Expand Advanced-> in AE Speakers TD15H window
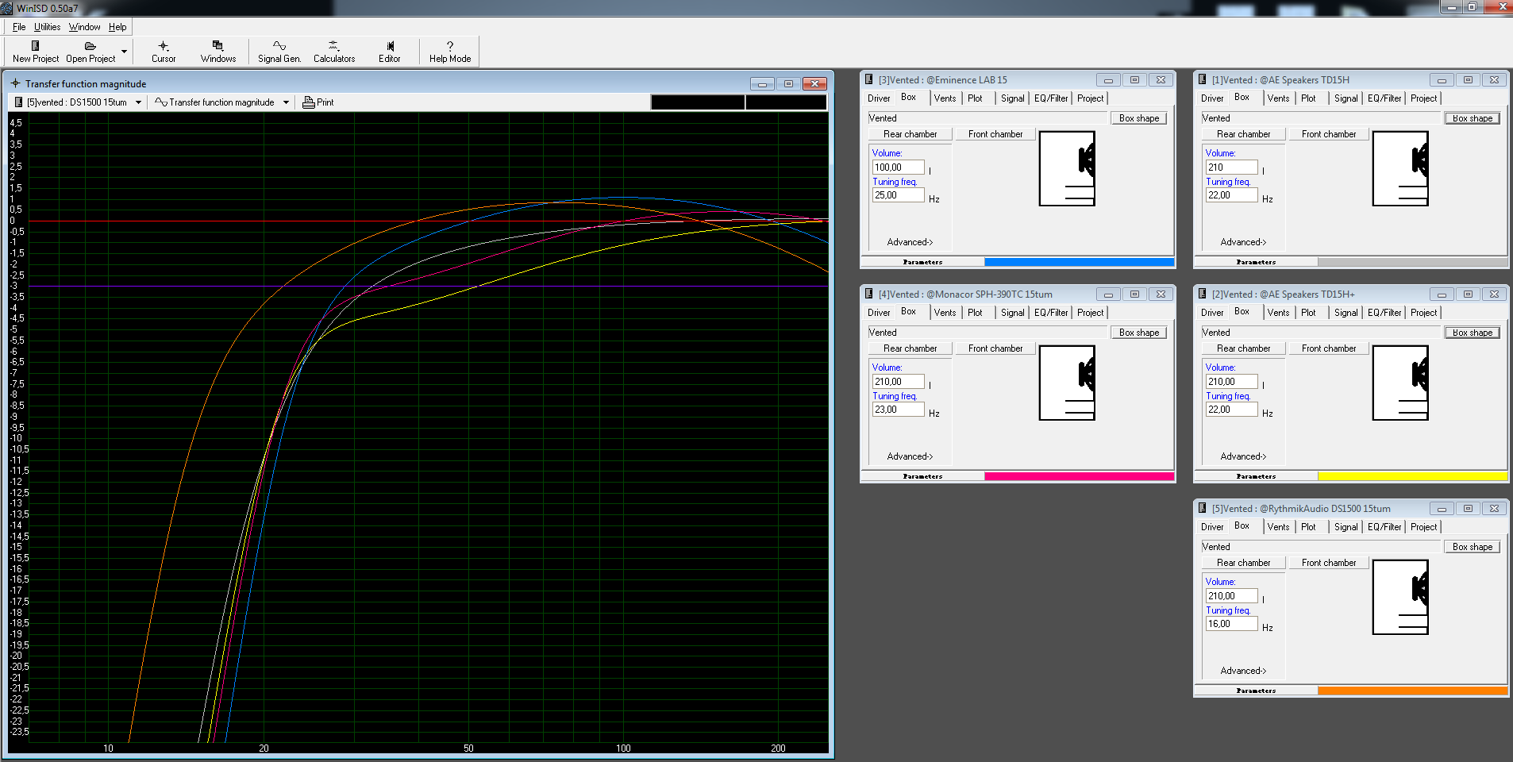 pyautogui.click(x=1243, y=242)
